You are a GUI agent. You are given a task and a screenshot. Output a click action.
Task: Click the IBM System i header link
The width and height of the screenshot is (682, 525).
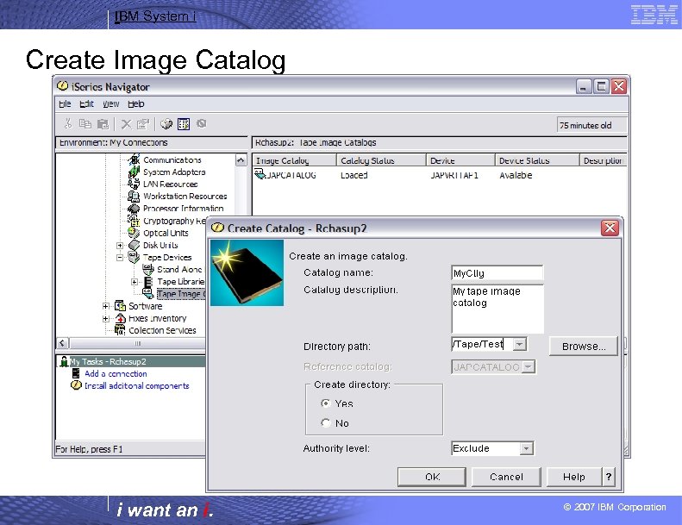click(x=155, y=16)
